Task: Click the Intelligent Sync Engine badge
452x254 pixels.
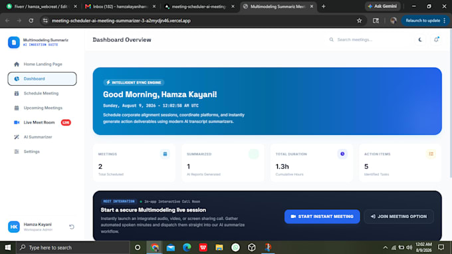Action: point(134,82)
